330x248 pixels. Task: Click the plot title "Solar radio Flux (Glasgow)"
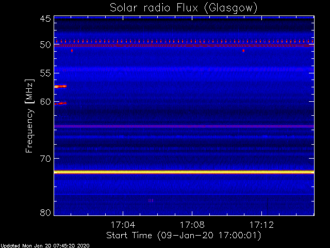pyautogui.click(x=184, y=8)
